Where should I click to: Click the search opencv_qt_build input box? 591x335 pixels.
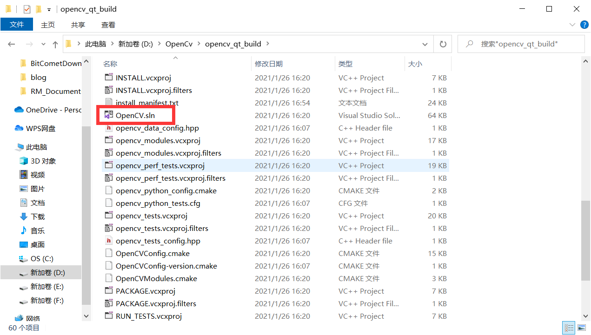[x=521, y=44]
